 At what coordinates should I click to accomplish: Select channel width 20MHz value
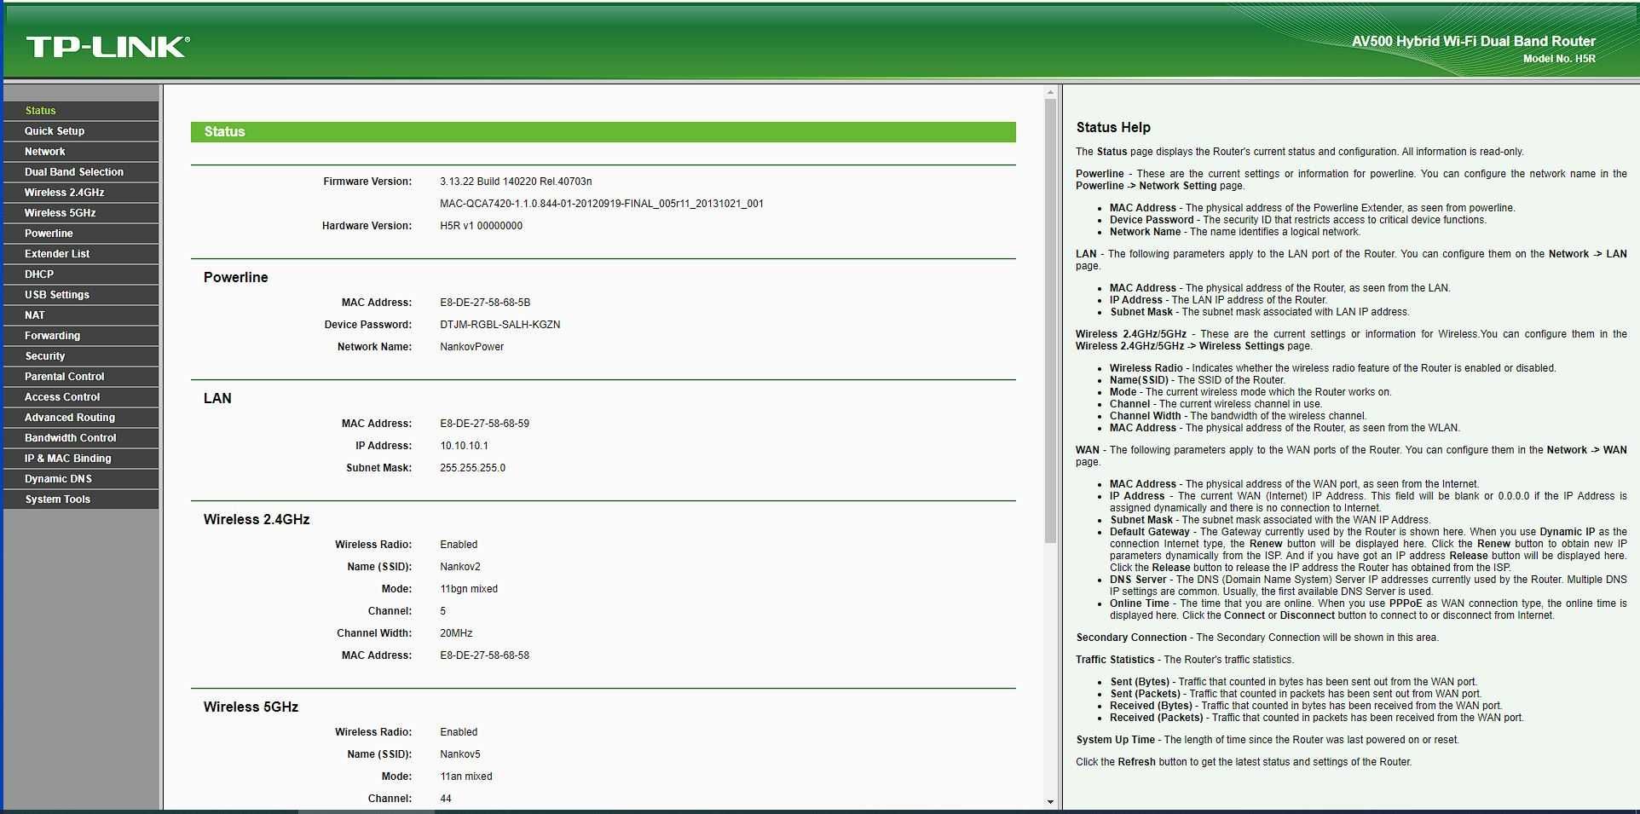coord(456,633)
